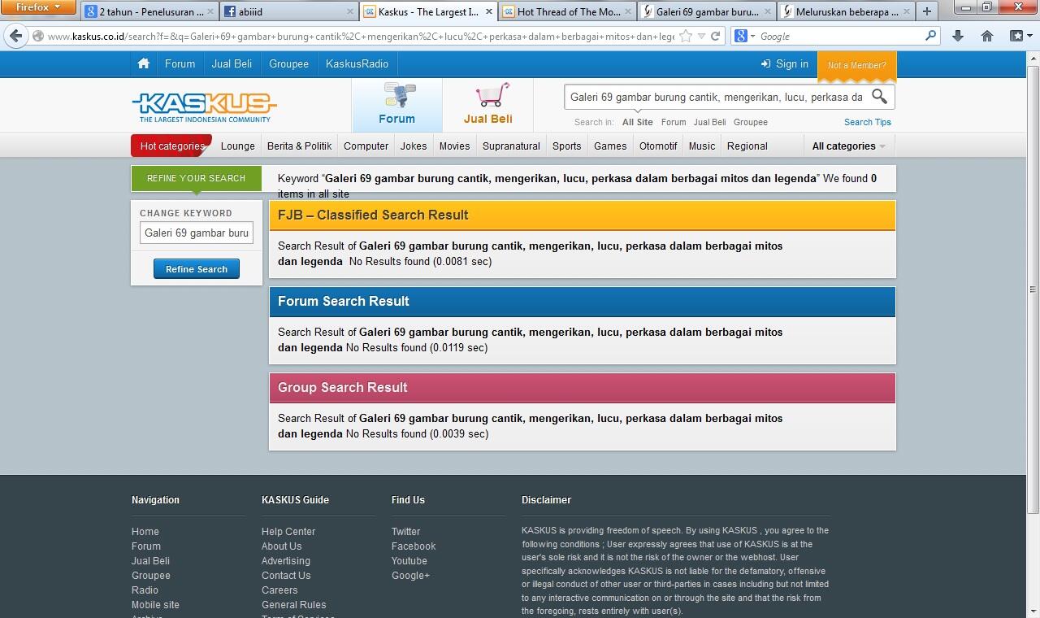Click the Change Keyword input field
1040x618 pixels.
tap(197, 233)
